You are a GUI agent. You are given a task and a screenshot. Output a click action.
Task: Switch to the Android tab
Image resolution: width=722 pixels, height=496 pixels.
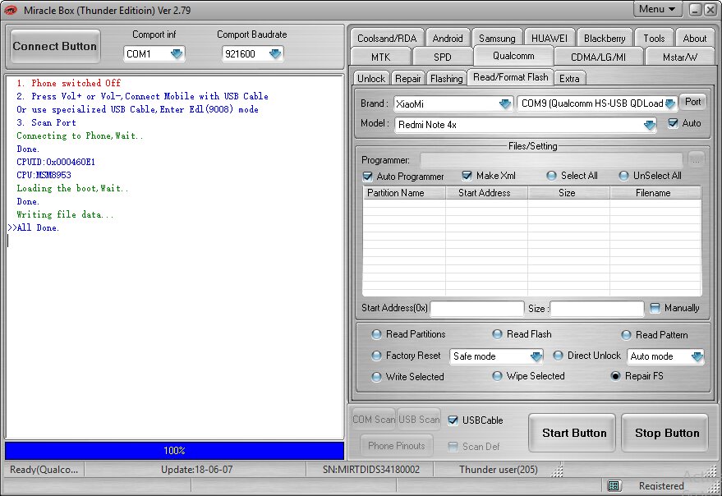tap(448, 39)
